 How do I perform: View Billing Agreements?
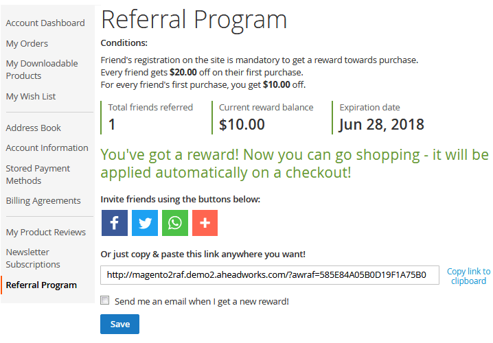tap(43, 200)
